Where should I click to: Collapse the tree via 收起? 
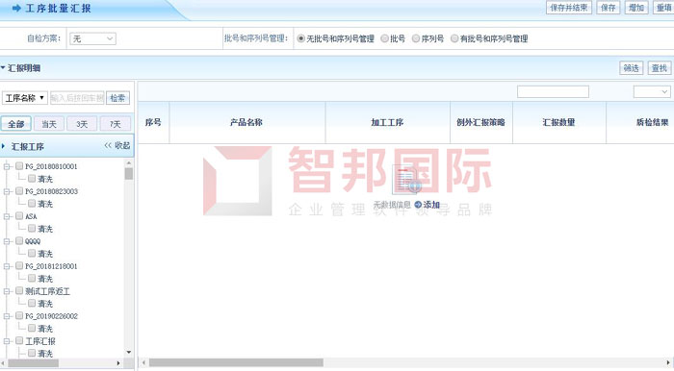[117, 146]
